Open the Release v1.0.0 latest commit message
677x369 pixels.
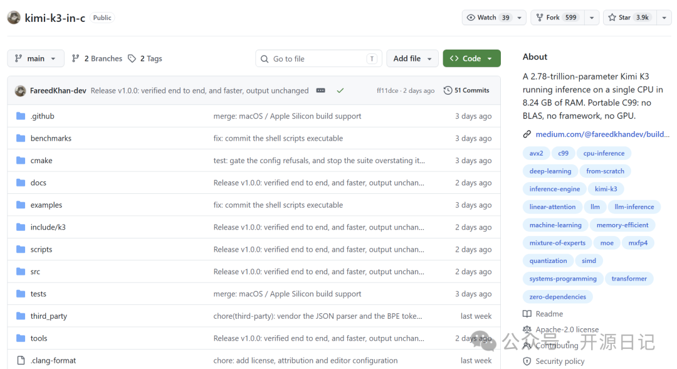pos(199,91)
